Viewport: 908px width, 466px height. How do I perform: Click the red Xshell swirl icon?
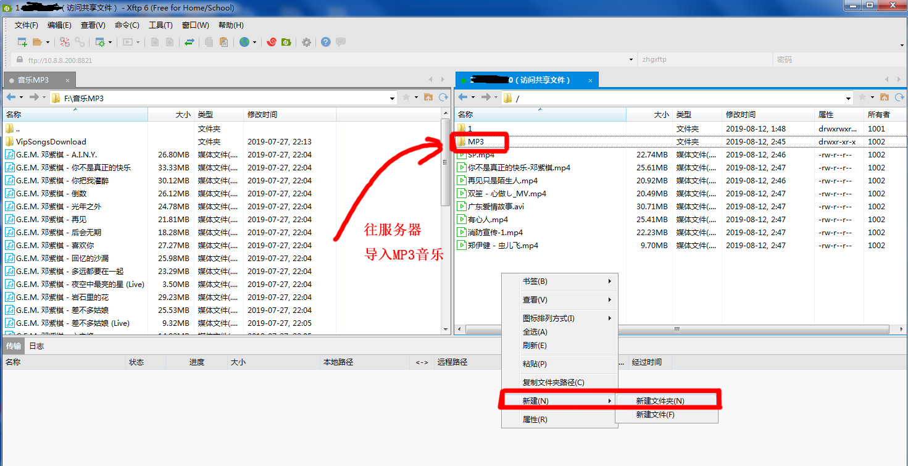[271, 42]
